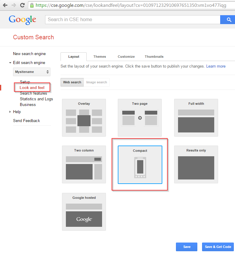235x253 pixels.
Task: Click the Send Feedback link
Action: point(26,121)
